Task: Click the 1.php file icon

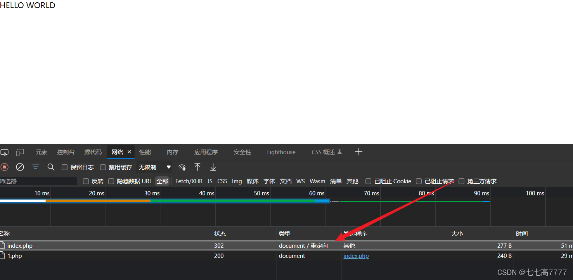Action: pyautogui.click(x=3, y=256)
